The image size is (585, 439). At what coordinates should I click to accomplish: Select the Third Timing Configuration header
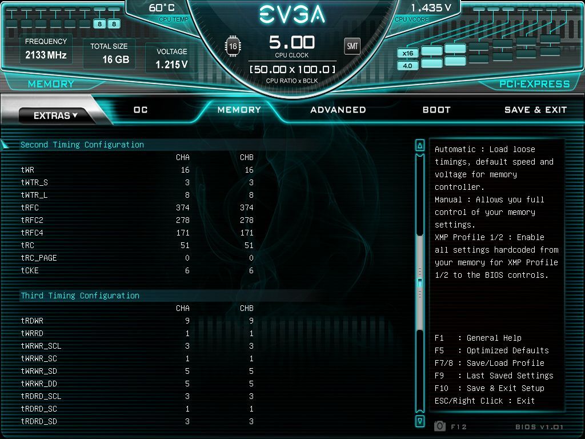(x=80, y=296)
